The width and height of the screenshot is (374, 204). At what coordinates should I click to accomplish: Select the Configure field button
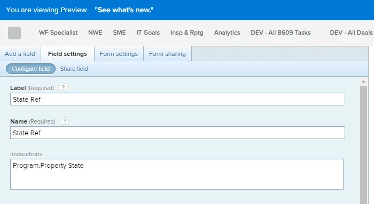pos(31,69)
